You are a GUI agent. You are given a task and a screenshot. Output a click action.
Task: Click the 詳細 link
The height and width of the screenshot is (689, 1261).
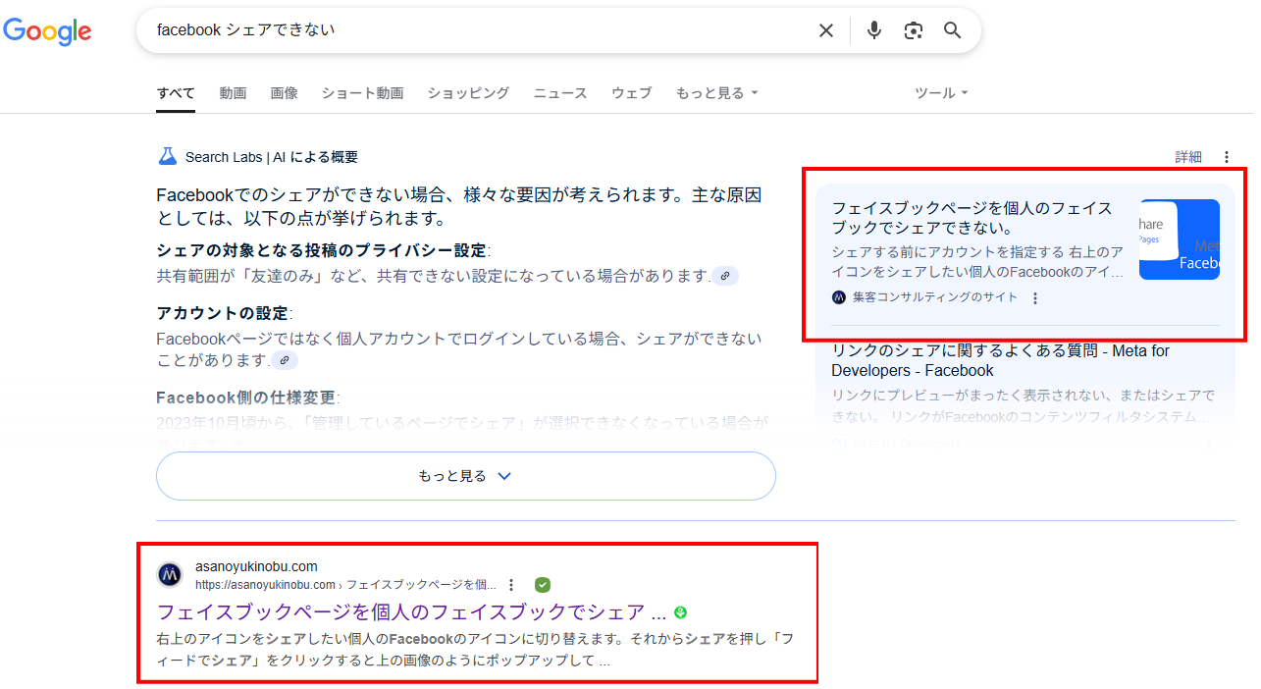click(1188, 157)
